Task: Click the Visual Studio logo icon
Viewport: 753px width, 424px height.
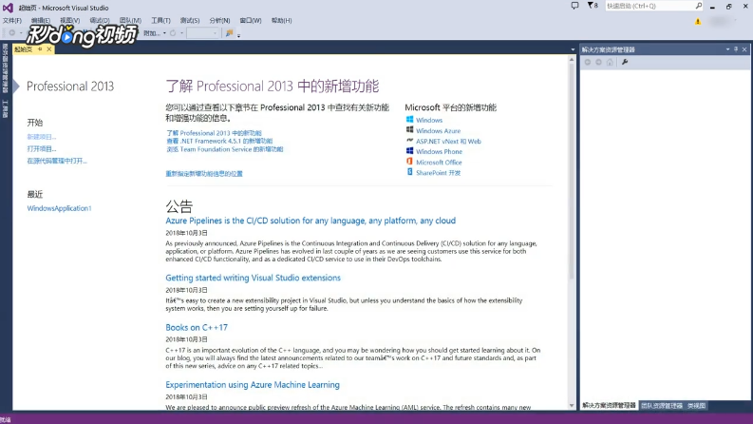Action: (x=8, y=8)
